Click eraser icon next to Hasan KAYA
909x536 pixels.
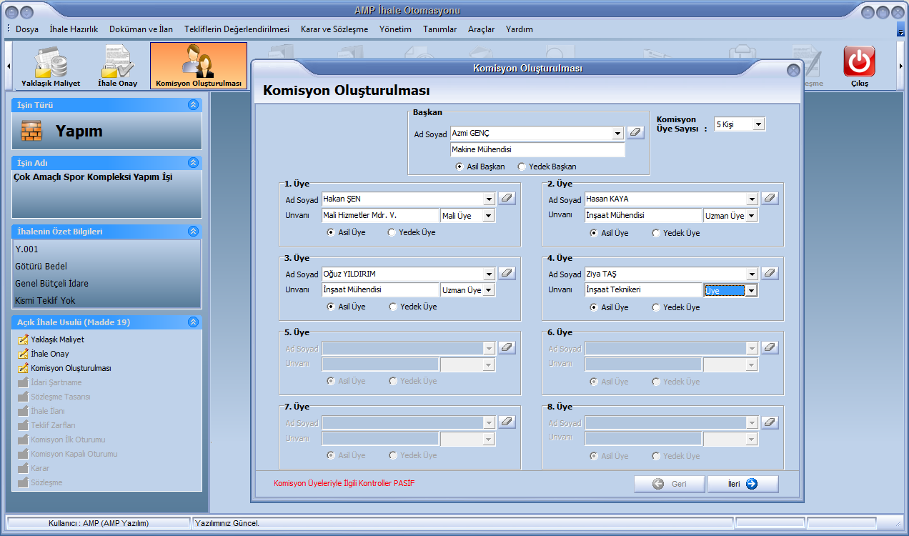769,199
